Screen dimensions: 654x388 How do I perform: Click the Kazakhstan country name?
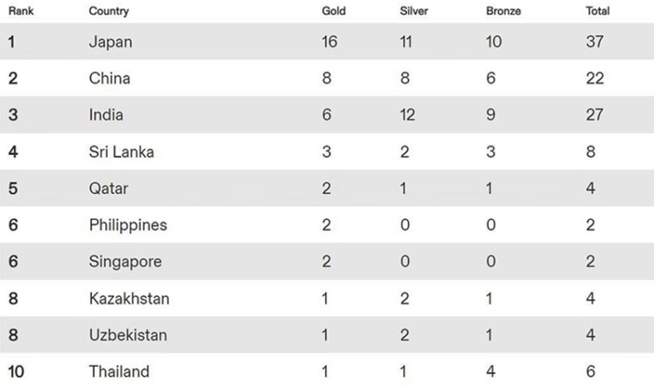[129, 299]
